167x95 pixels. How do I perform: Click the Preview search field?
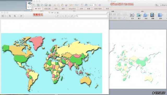pos(92,16)
